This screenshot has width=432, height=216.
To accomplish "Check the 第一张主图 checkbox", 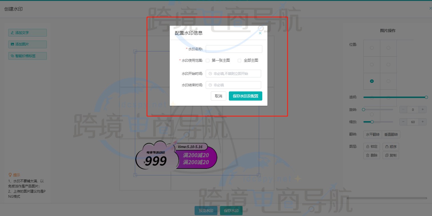I will pyautogui.click(x=207, y=60).
